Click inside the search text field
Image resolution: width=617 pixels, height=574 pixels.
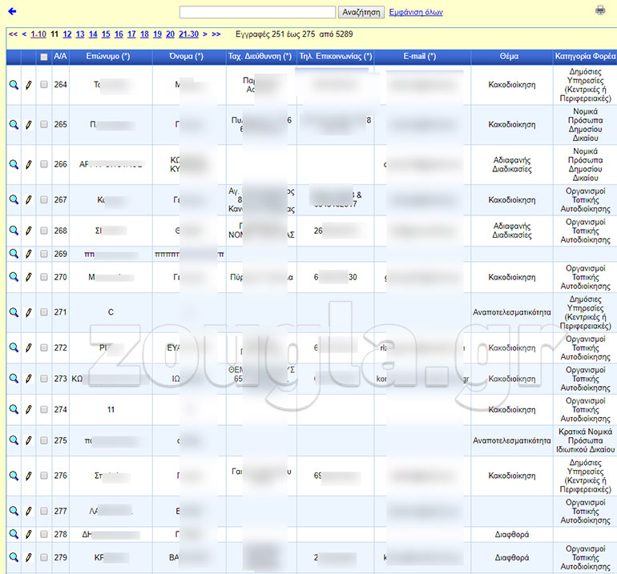click(257, 12)
